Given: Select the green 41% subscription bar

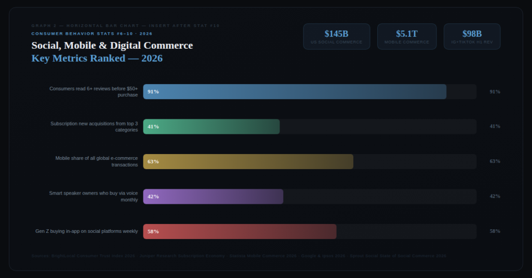Looking at the screenshot, I should pyautogui.click(x=211, y=127).
